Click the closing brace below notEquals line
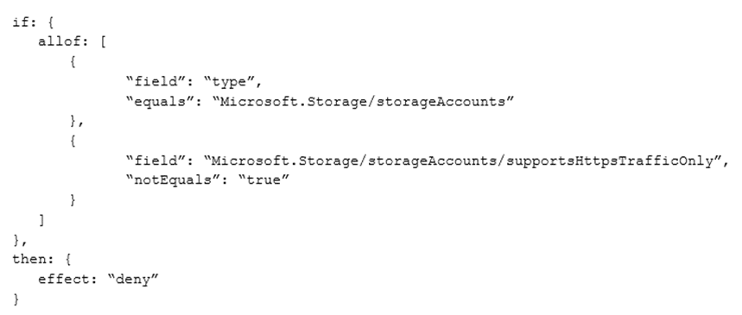Screen dimensions: 742x315 (73, 200)
